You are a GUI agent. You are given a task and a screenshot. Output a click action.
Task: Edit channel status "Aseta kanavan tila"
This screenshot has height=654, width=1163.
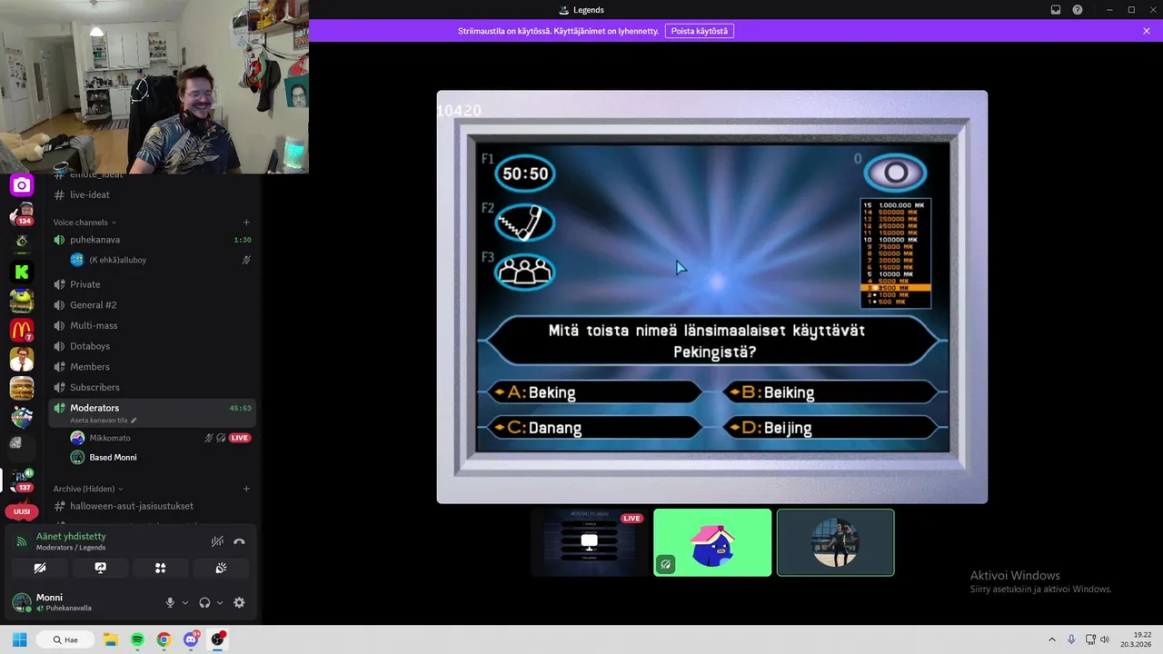pyautogui.click(x=104, y=421)
